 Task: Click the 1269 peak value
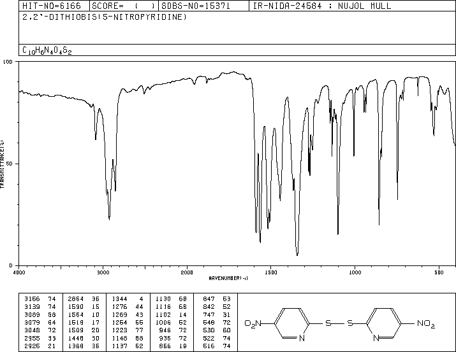click(x=119, y=314)
